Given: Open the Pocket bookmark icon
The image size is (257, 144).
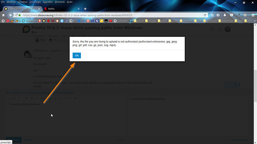Looking at the screenshot, I should pyautogui.click(x=8, y=21).
